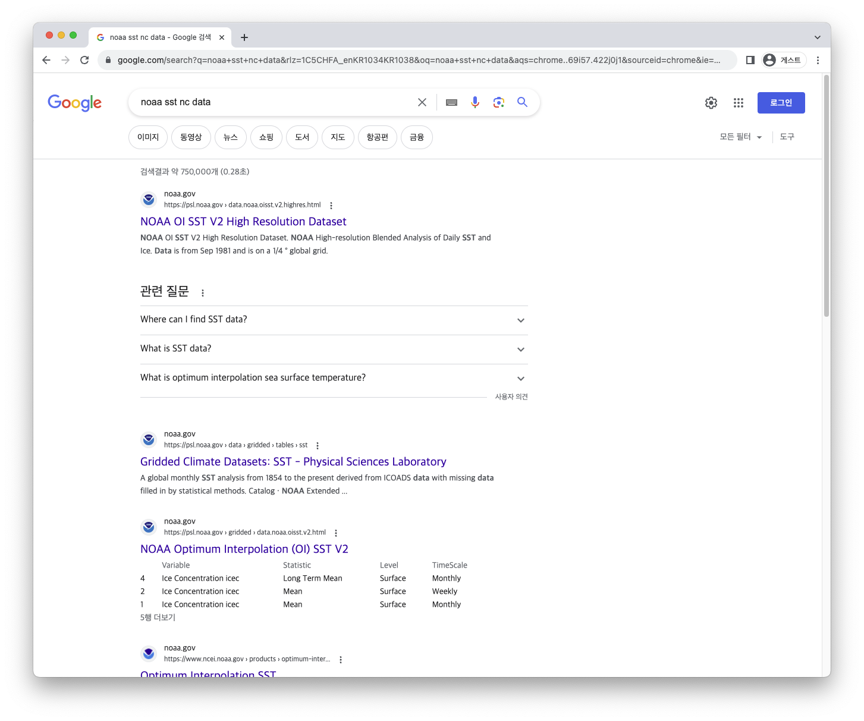Click the 'Long Term Mean' table cell

tap(313, 578)
